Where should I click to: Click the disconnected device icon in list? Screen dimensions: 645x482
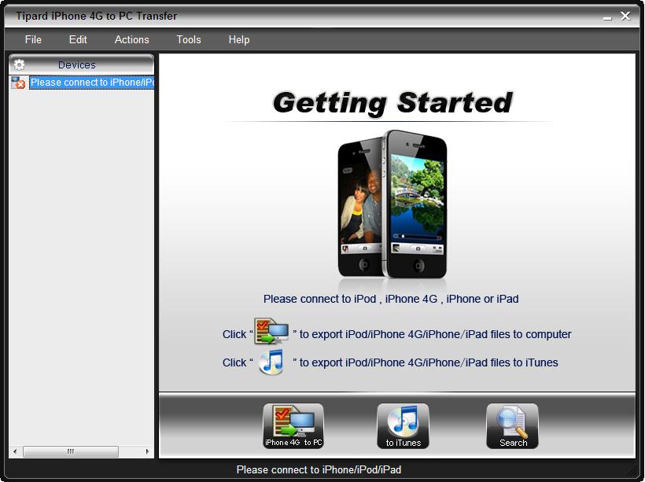pyautogui.click(x=18, y=83)
